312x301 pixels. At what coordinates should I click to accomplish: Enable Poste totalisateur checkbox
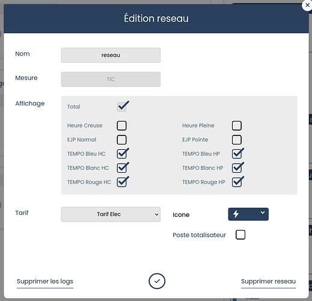240,235
